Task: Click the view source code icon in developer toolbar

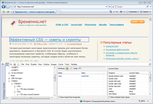Action: (x=18, y=64)
